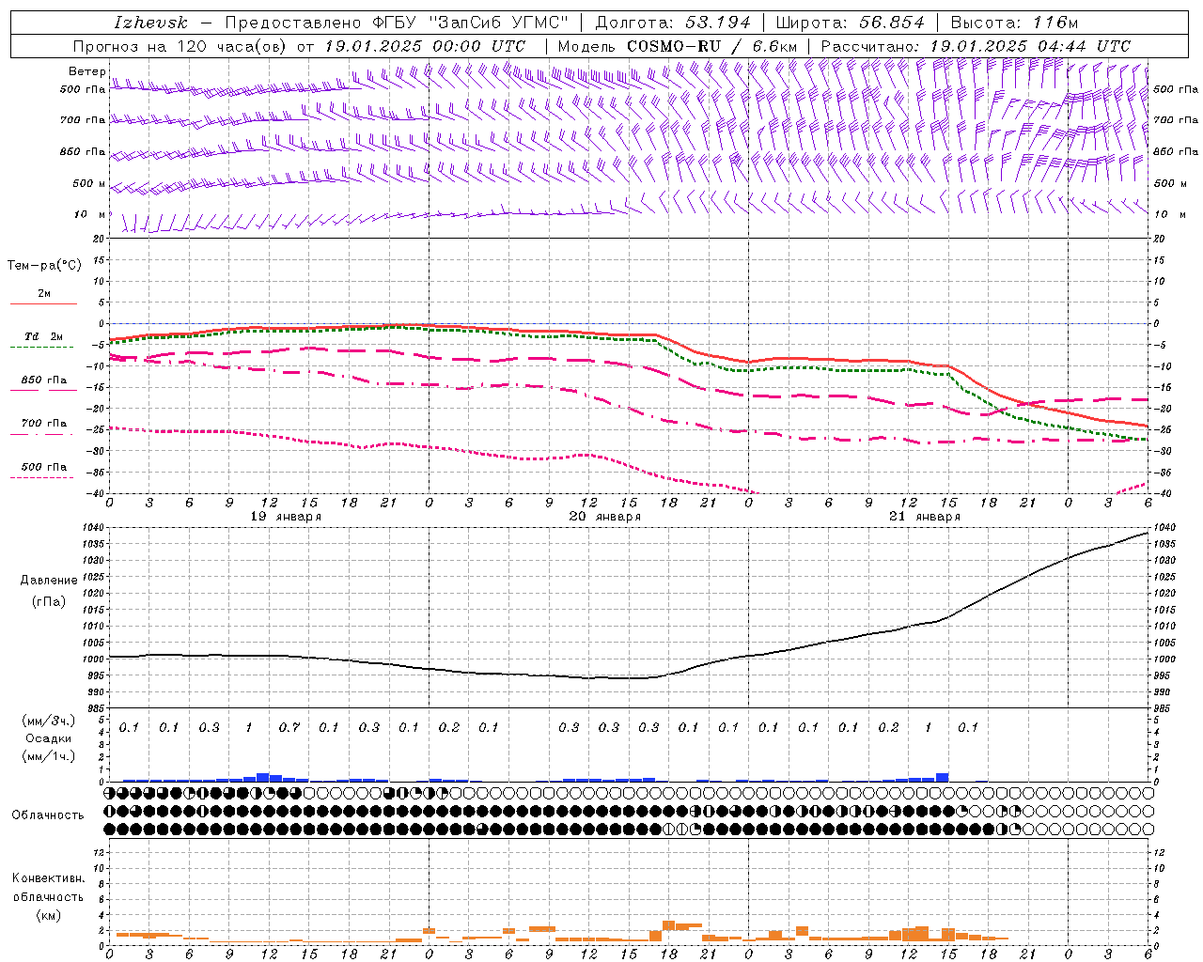The width and height of the screenshot is (1203, 962).
Task: Click the 20 tick on left temperature axis
Action: pyautogui.click(x=99, y=239)
